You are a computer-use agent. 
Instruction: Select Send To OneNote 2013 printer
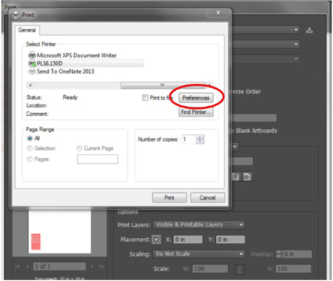point(65,71)
